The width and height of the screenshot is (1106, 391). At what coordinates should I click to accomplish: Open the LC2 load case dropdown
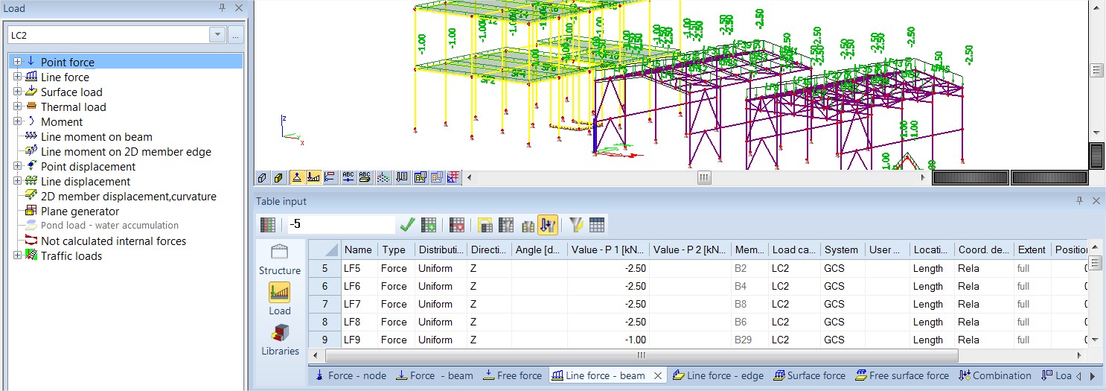coord(217,35)
